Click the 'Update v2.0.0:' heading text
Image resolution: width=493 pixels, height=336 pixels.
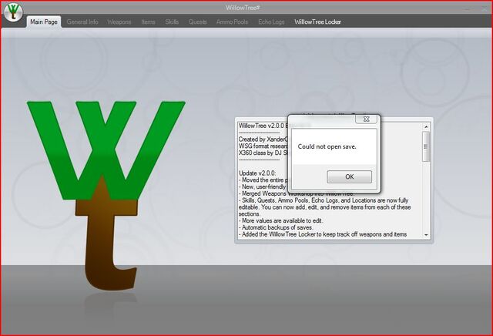tap(257, 173)
